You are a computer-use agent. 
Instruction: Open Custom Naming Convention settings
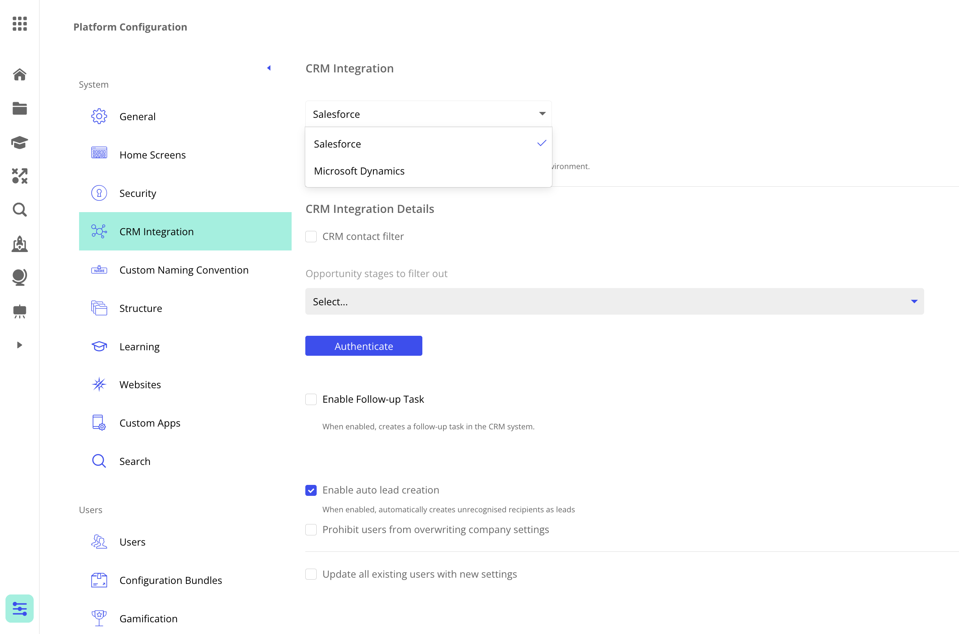click(x=184, y=270)
